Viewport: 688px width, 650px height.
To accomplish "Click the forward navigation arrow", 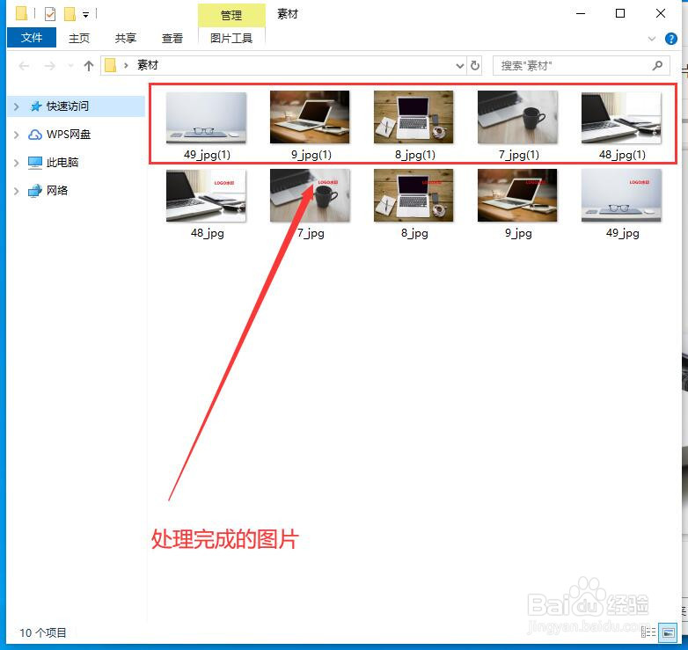I will click(50, 66).
